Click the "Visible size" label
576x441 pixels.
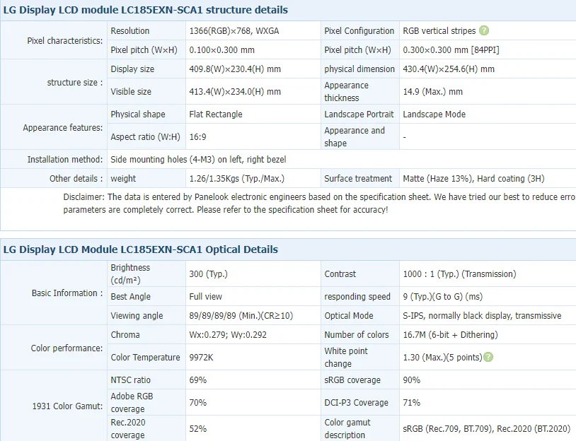click(131, 92)
